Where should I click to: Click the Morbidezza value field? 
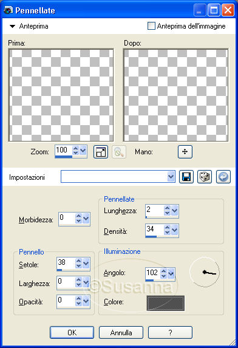click(x=67, y=217)
